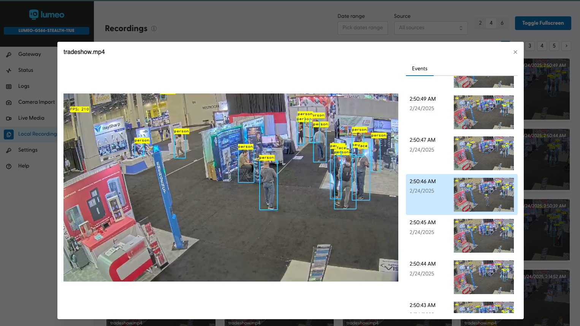Screen dimensions: 580x326
Task: Open the Gateway sidebar item icon
Action: pyautogui.click(x=9, y=54)
